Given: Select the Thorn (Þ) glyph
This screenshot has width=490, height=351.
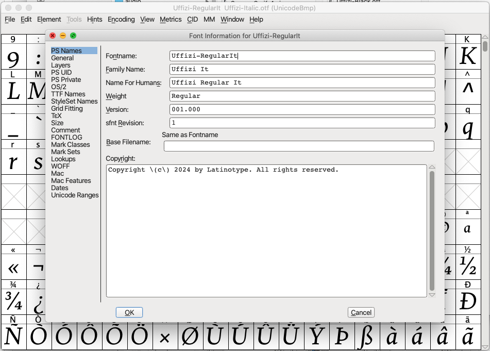Looking at the screenshot, I should 342,337.
